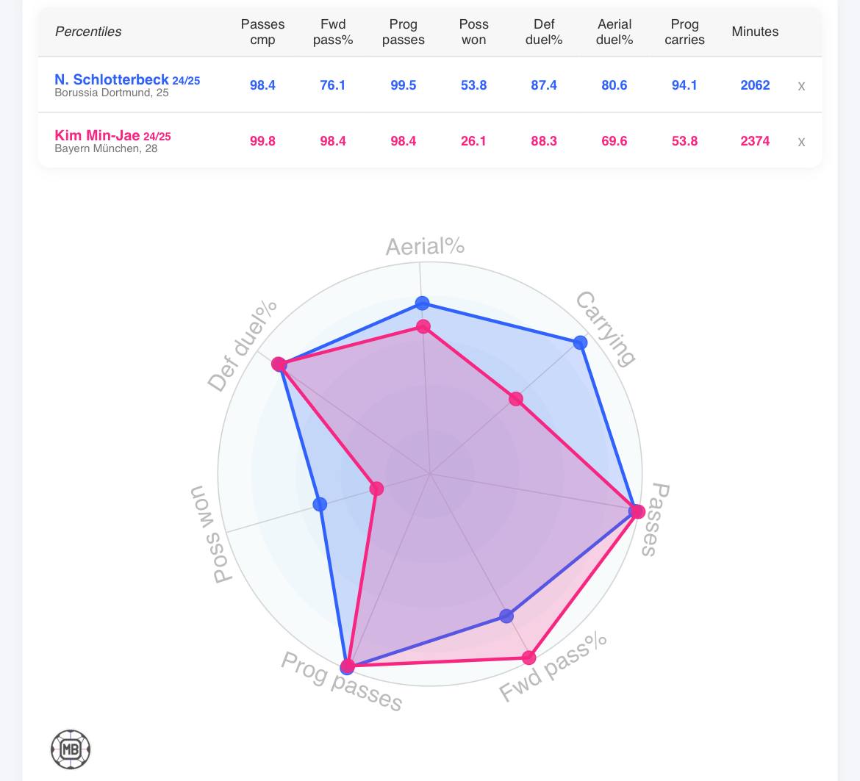Image resolution: width=860 pixels, height=781 pixels.
Task: Click Kim Min-Jae's pink Poss won point
Action: [376, 489]
